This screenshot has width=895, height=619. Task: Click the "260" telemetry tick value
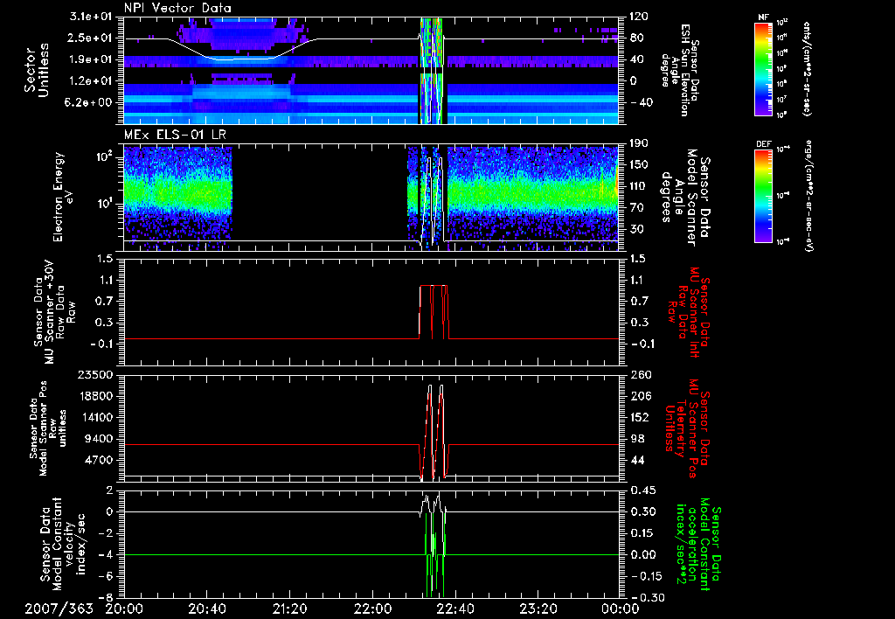point(639,375)
